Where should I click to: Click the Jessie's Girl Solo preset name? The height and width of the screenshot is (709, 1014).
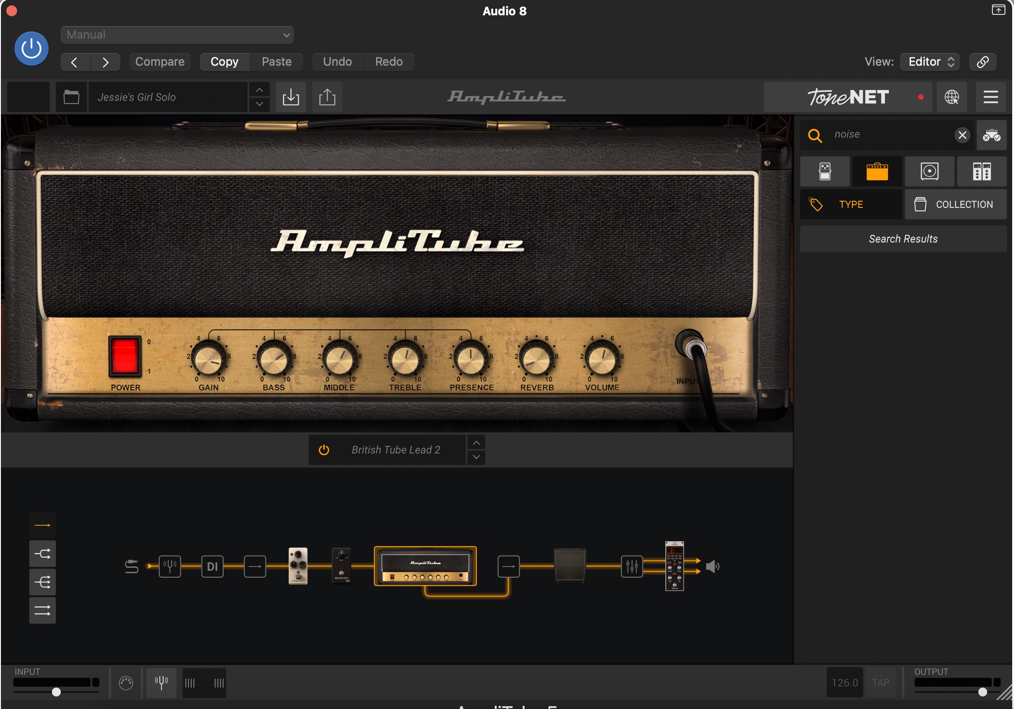[x=167, y=97]
